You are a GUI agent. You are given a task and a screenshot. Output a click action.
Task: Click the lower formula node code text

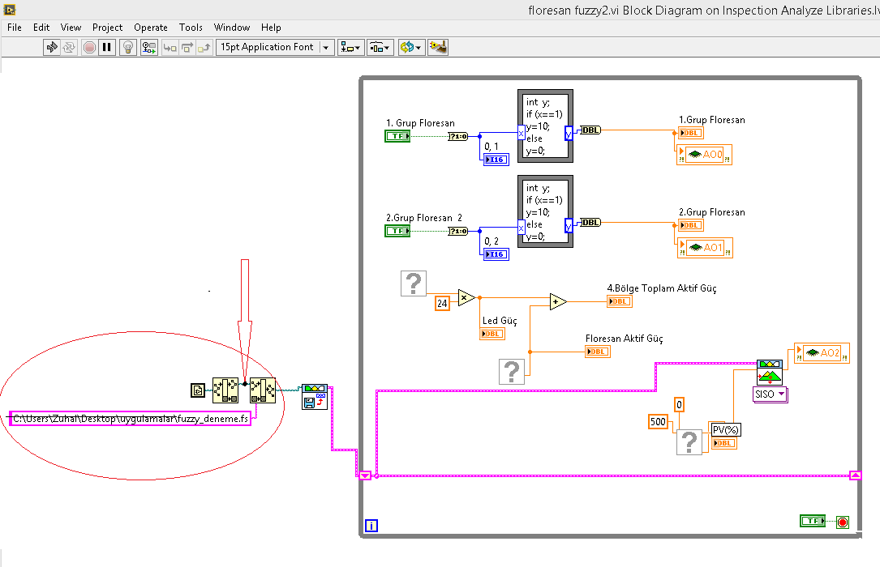tap(544, 211)
